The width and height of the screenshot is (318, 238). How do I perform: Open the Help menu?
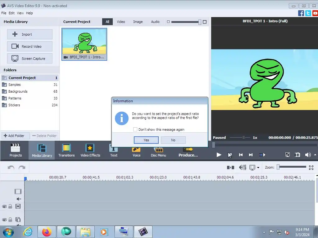[29, 13]
